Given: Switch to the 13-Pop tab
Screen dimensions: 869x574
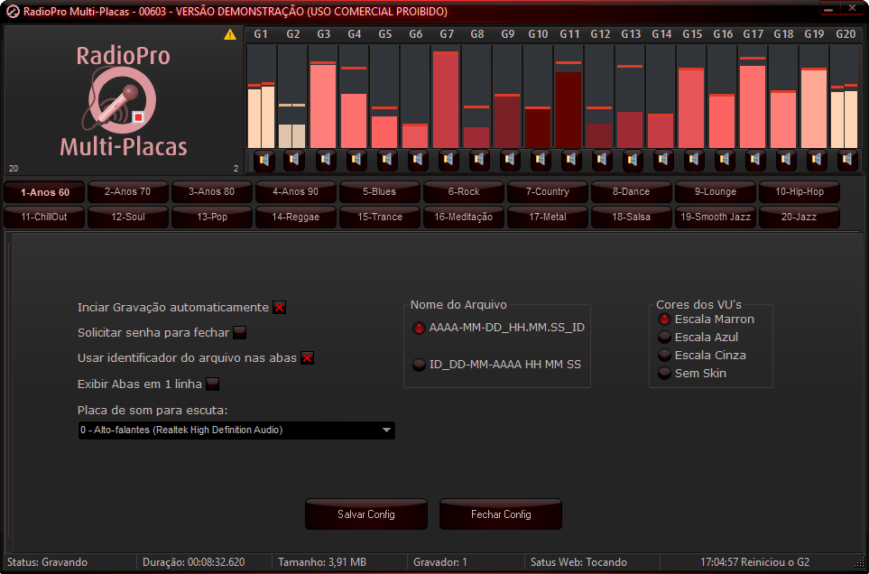Looking at the screenshot, I should (x=212, y=218).
